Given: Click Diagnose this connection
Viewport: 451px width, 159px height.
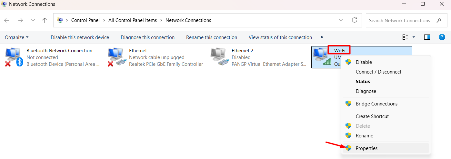Looking at the screenshot, I should pos(147,37).
